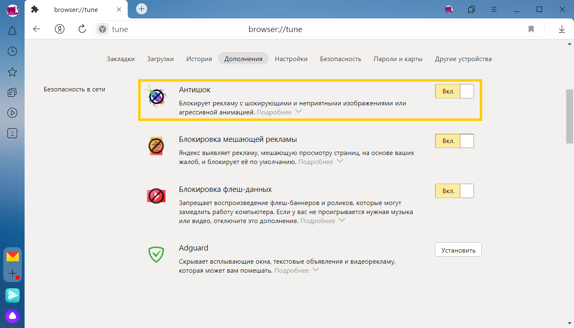Expand Подробнее under Блокировка флеш-данных
The image size is (574, 328).
pyautogui.click(x=323, y=221)
